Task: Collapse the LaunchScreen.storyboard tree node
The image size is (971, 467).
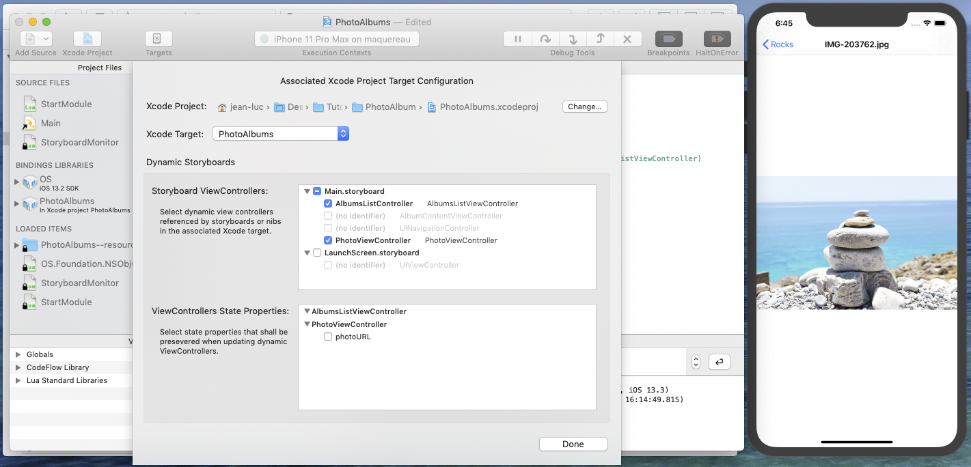Action: pos(307,253)
